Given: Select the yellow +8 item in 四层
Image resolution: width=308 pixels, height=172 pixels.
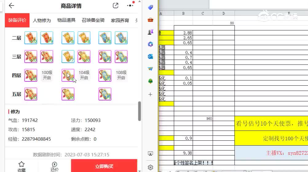Looking at the screenshot, I should click(x=68, y=75).
